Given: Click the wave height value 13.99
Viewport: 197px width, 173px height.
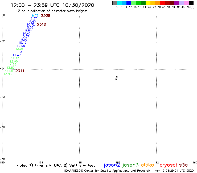Looking at the screenshot, I should [x=9, y=71].
